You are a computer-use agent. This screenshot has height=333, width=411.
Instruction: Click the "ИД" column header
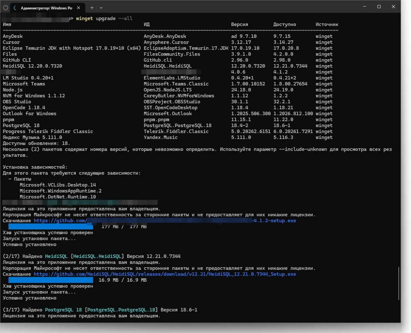pos(147,24)
